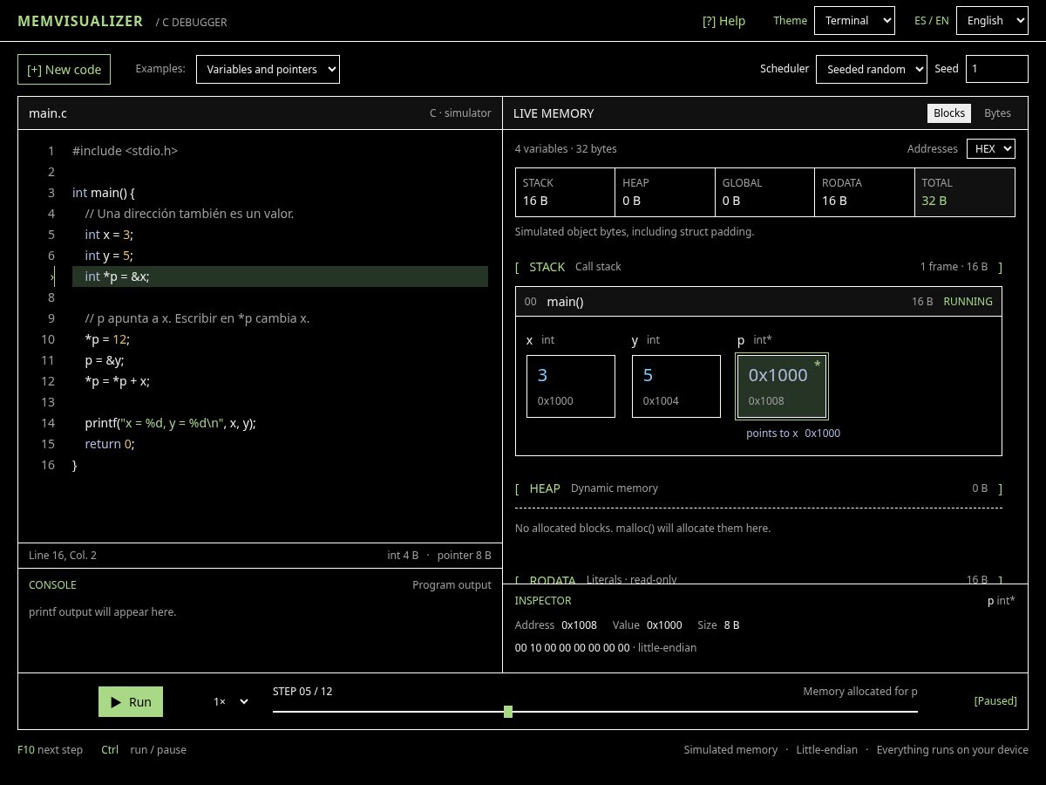The height and width of the screenshot is (785, 1046).
Task: Click the RODATA summary cell
Action: (x=865, y=192)
